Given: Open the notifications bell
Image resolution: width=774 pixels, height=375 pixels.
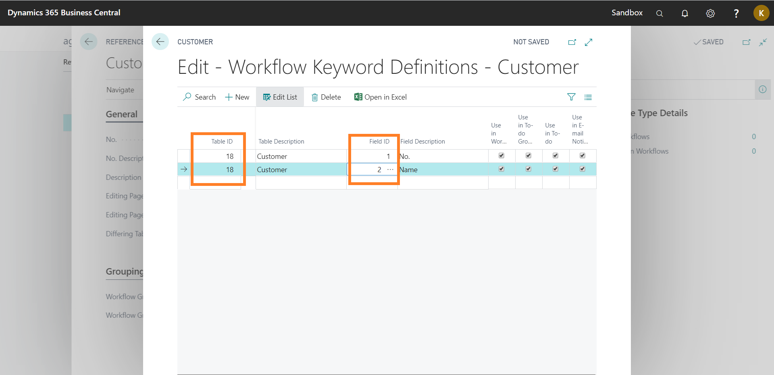Looking at the screenshot, I should (685, 13).
